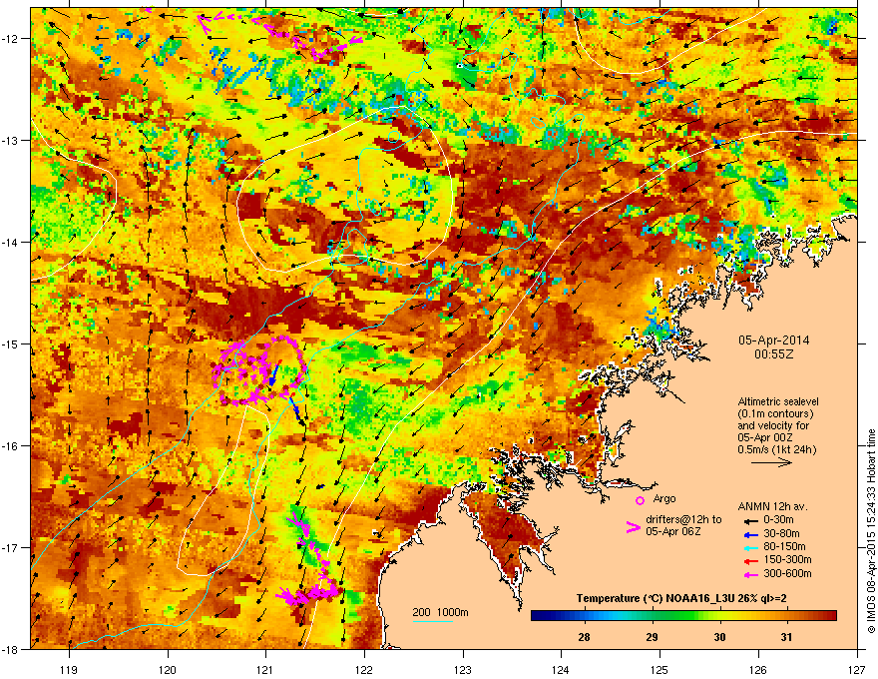Click the latitude axis label -12

[x=11, y=38]
